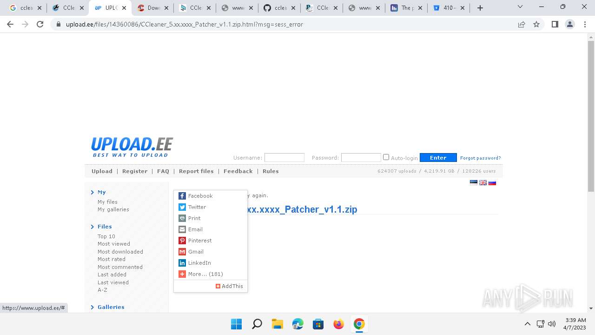Share via the Twitter icon
The height and width of the screenshot is (335, 595).
(x=182, y=207)
